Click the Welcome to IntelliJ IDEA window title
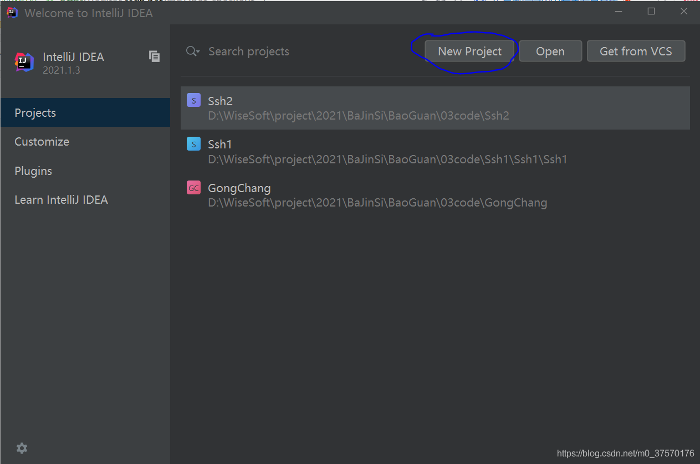This screenshot has height=464, width=700. click(89, 13)
